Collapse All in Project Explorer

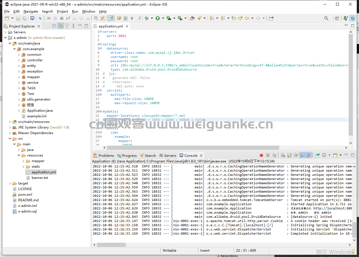(x=54, y=26)
